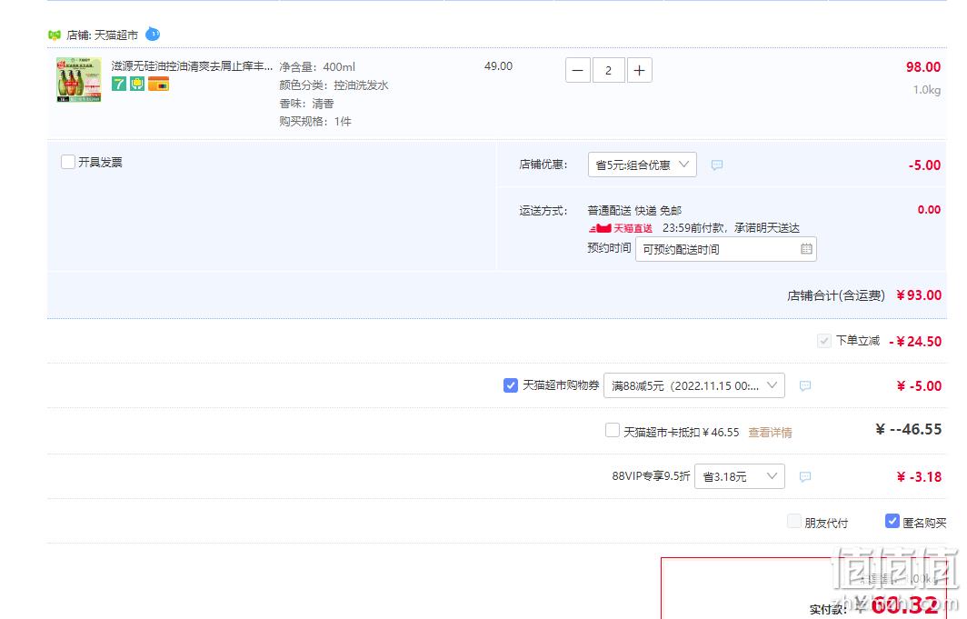Click comment icon beside 店铺优惠 dropdown
Image resolution: width=967 pixels, height=619 pixels.
(x=716, y=165)
